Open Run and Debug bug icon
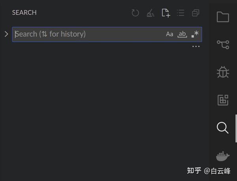 pyautogui.click(x=223, y=72)
